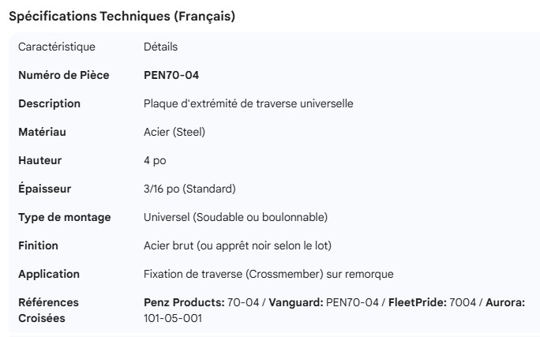
Task: Click the Caractéristique column header
Action: click(57, 47)
